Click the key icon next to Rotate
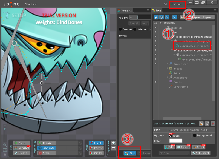The image size is (219, 159). pyautogui.click(x=80, y=143)
